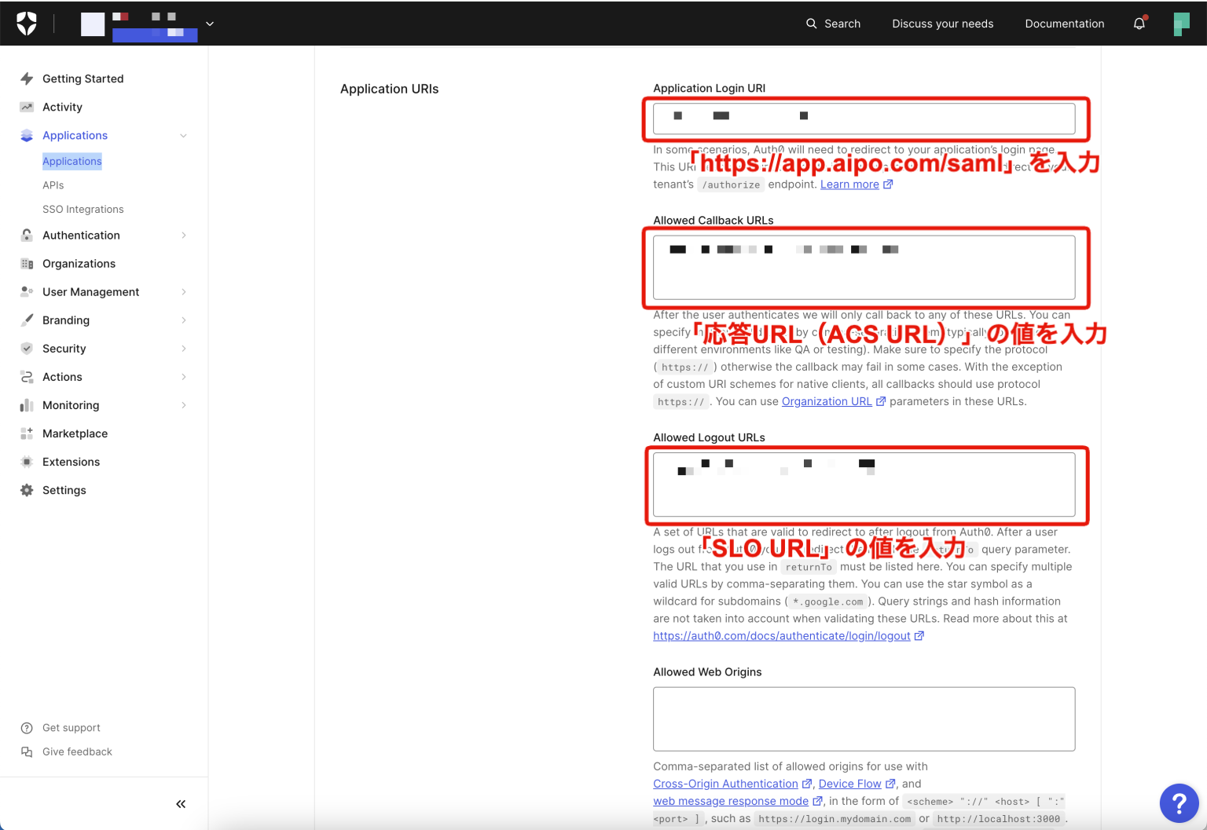The image size is (1207, 830).
Task: Open the Getting Started menu item
Action: (83, 79)
